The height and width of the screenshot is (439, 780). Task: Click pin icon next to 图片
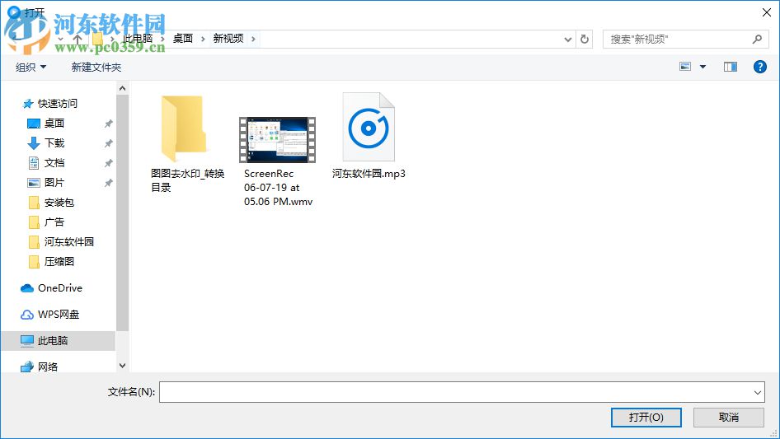coord(108,183)
